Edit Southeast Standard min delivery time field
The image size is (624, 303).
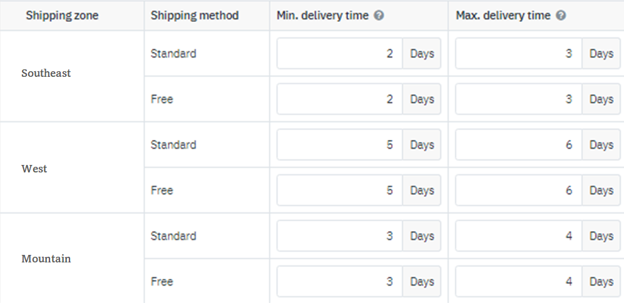340,54
